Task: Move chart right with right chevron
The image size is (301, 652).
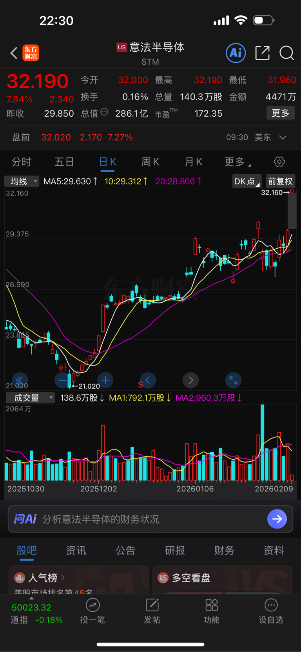Action: pos(190,380)
